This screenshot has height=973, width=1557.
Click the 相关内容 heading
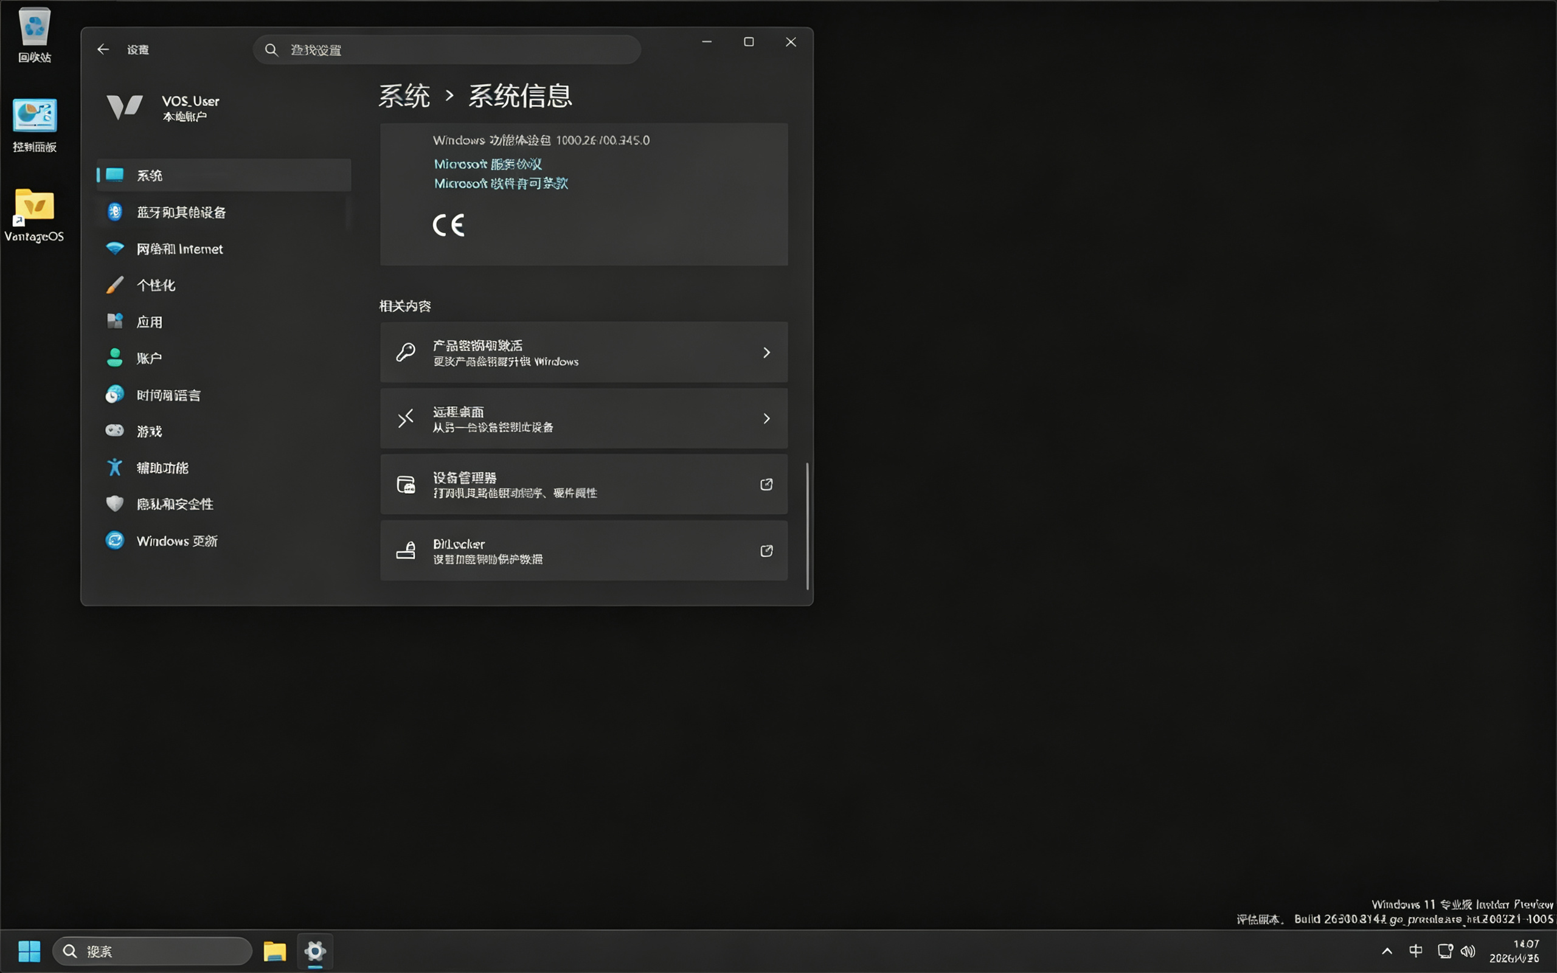(405, 306)
